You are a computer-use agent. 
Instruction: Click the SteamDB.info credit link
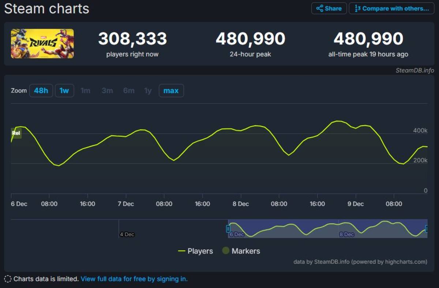415,70
